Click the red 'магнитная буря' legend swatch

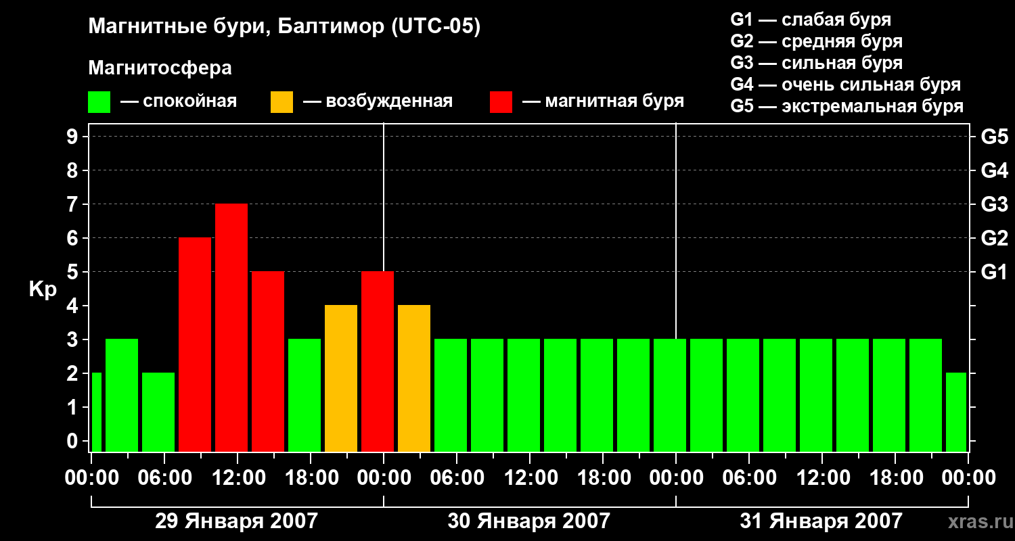click(x=501, y=102)
